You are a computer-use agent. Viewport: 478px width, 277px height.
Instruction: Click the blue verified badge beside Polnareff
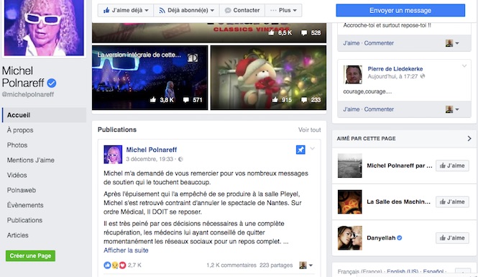[52, 83]
